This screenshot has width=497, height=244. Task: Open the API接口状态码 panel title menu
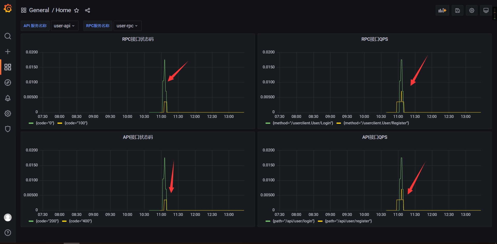138,137
